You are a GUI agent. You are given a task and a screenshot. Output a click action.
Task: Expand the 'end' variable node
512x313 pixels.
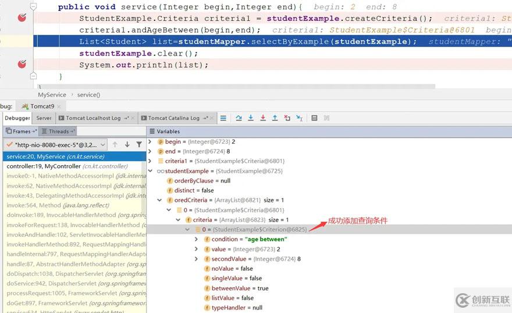(150, 151)
